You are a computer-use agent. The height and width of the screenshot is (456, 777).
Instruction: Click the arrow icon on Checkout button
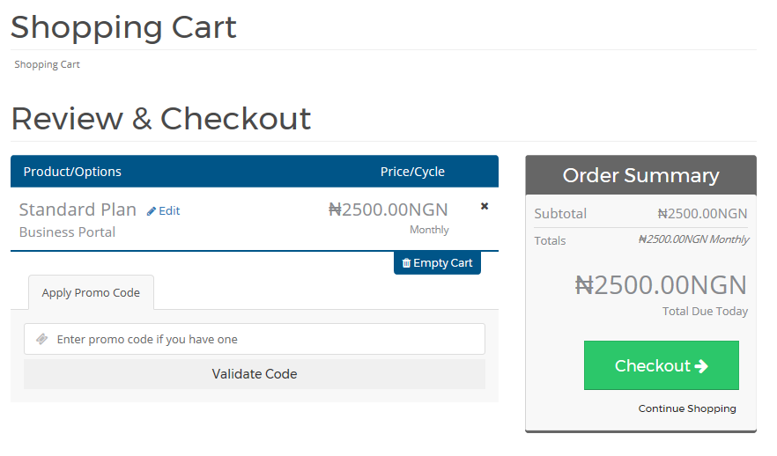point(701,366)
